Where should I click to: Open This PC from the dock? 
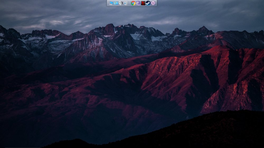[111, 3]
